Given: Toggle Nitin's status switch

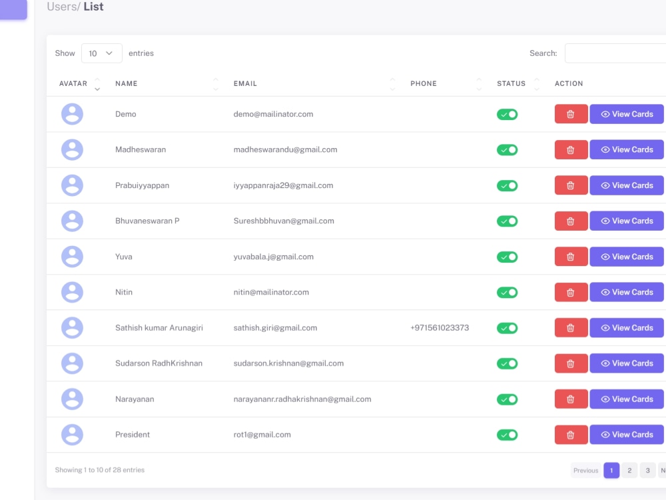Looking at the screenshot, I should click(x=507, y=293).
